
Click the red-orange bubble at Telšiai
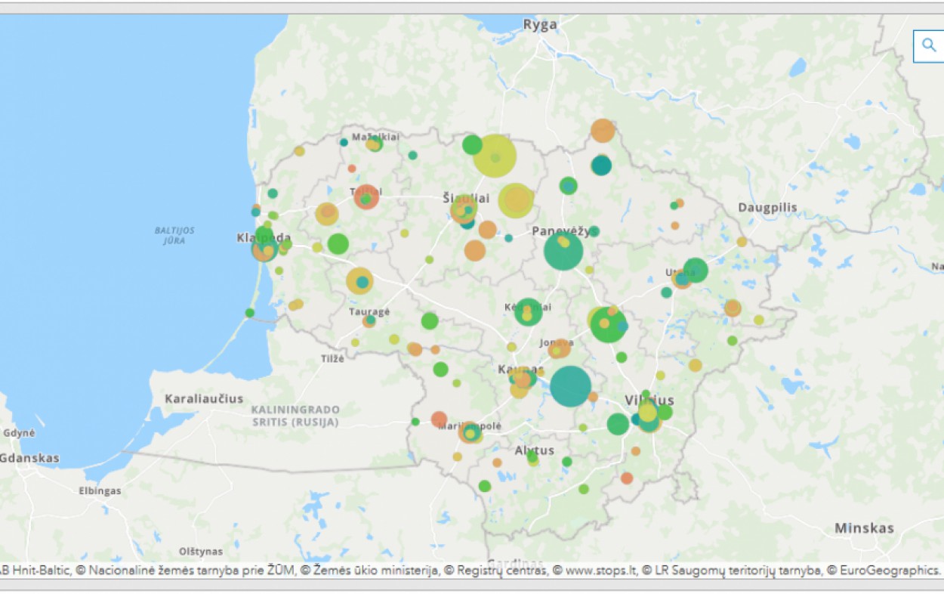[x=366, y=197]
